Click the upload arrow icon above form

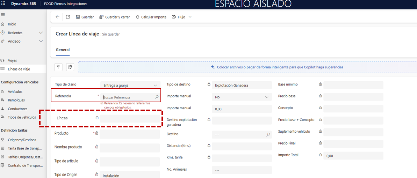tap(58, 67)
